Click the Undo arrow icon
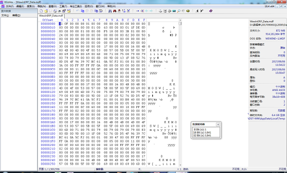The width and height of the screenshot is (287, 173). pos(77,11)
